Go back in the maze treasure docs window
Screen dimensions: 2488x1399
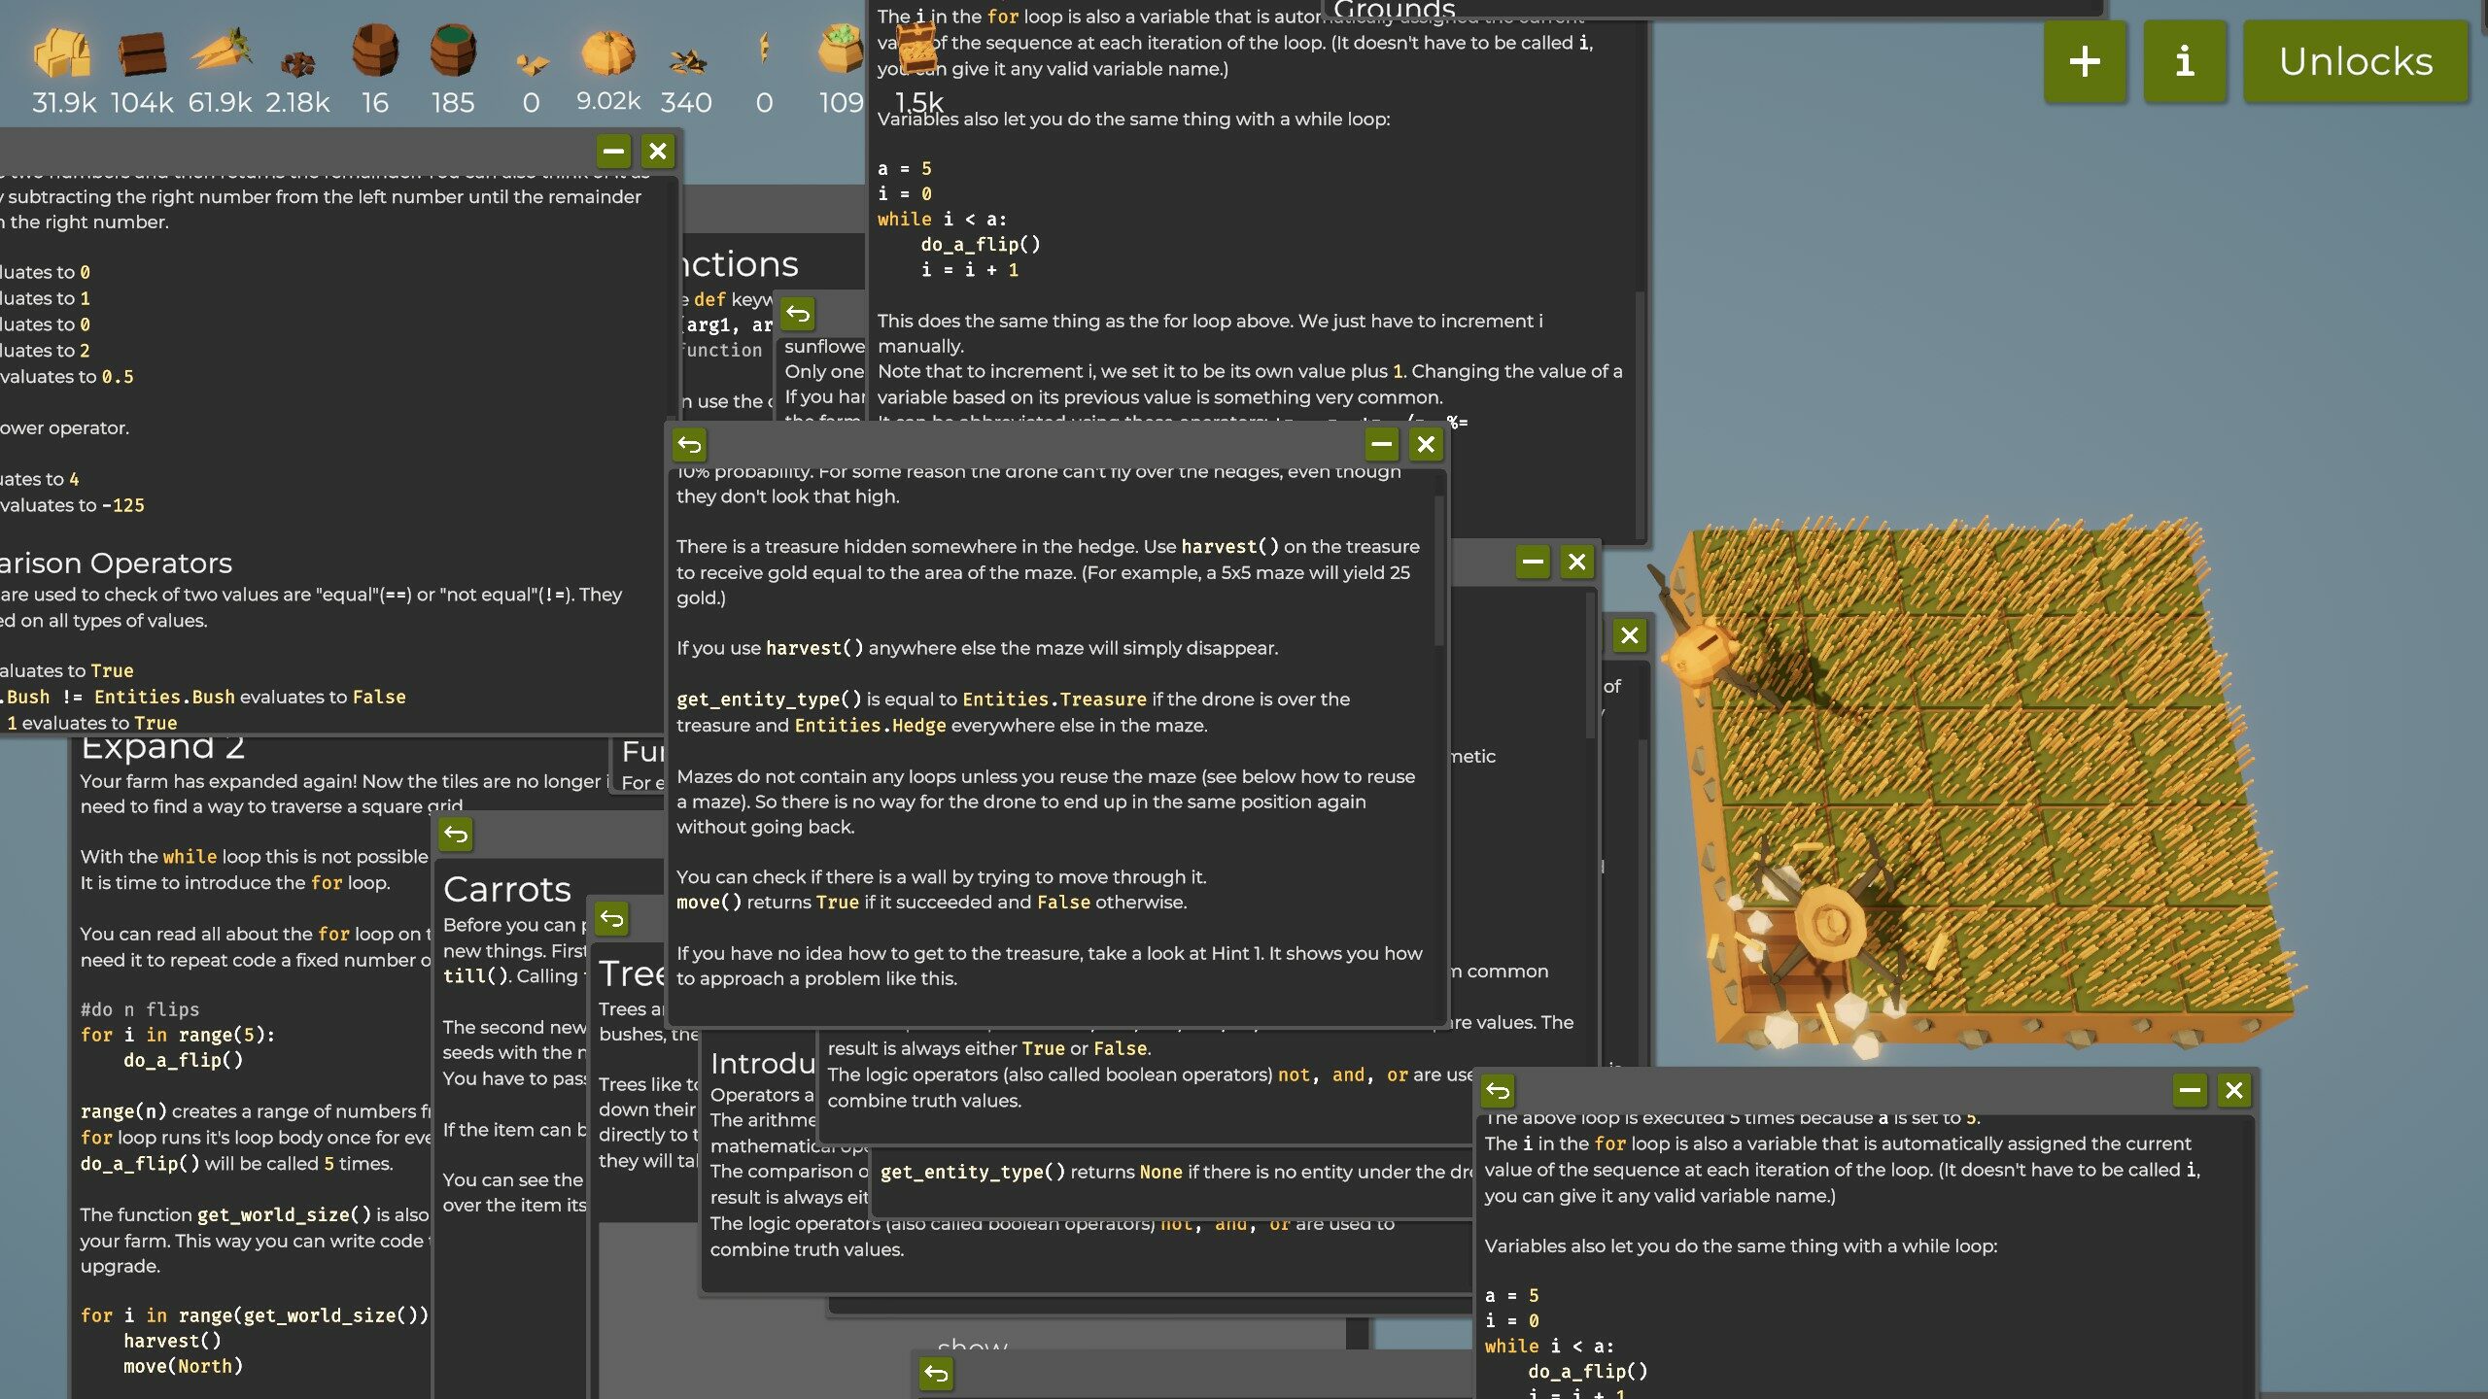pyautogui.click(x=689, y=445)
